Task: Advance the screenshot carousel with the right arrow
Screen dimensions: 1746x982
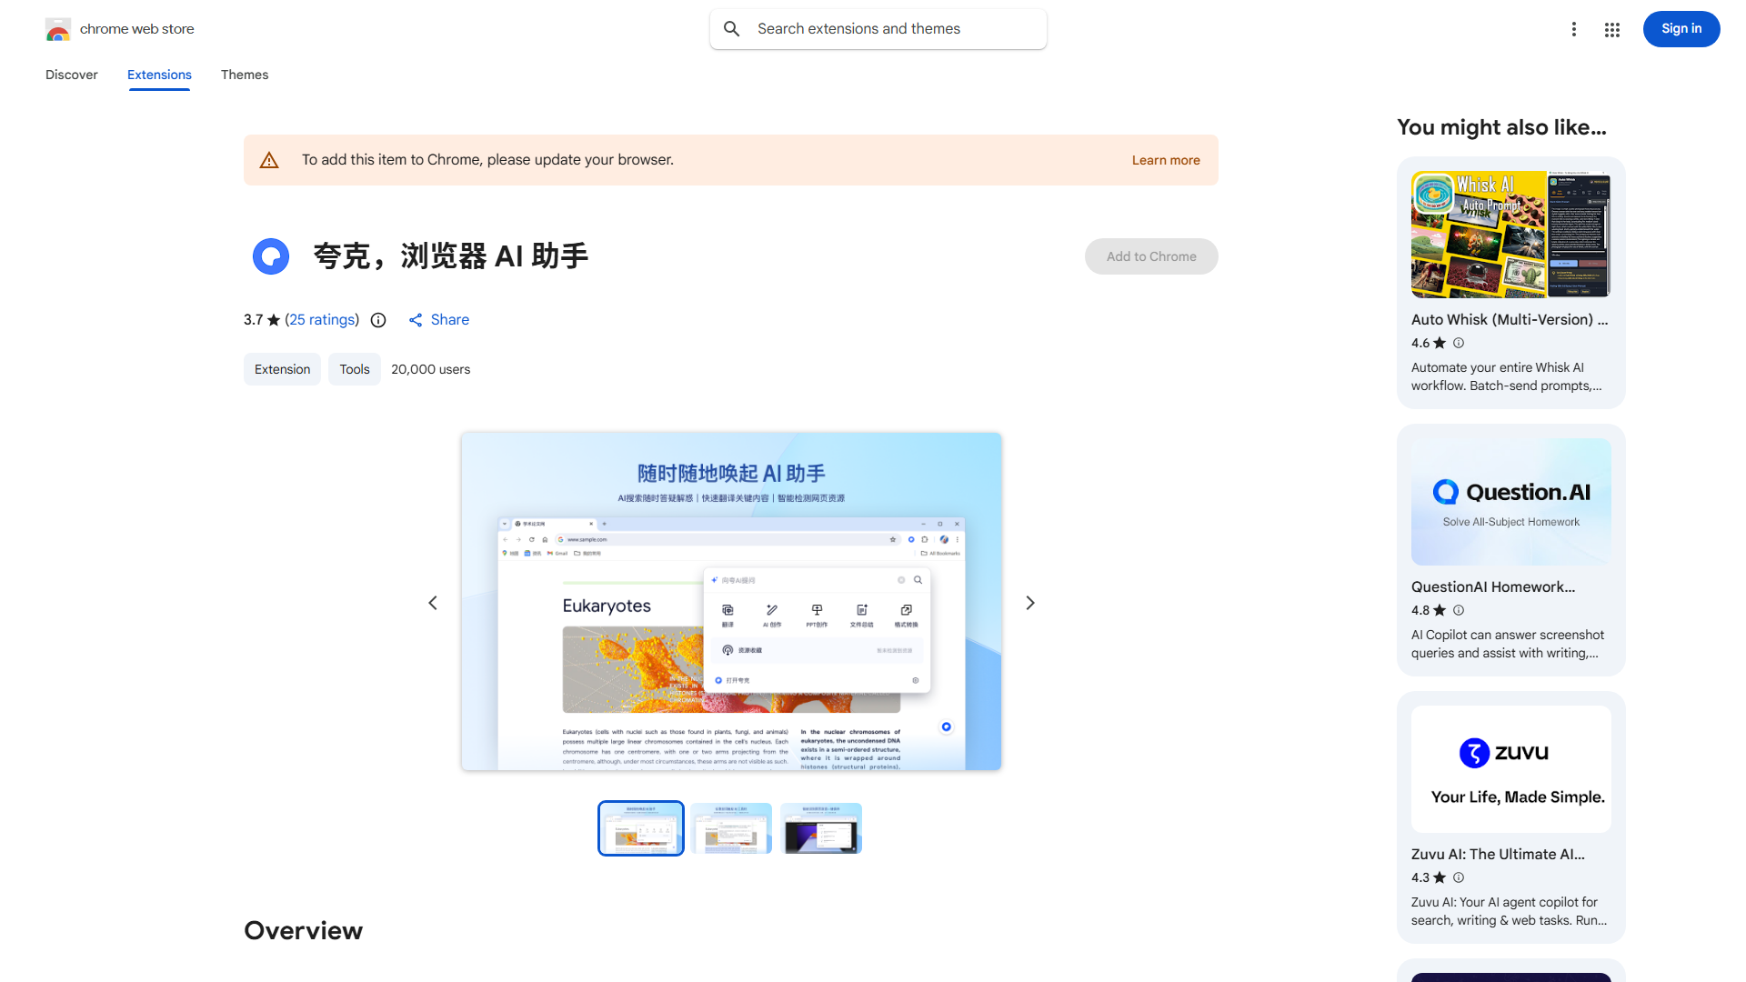Action: coord(1029,602)
